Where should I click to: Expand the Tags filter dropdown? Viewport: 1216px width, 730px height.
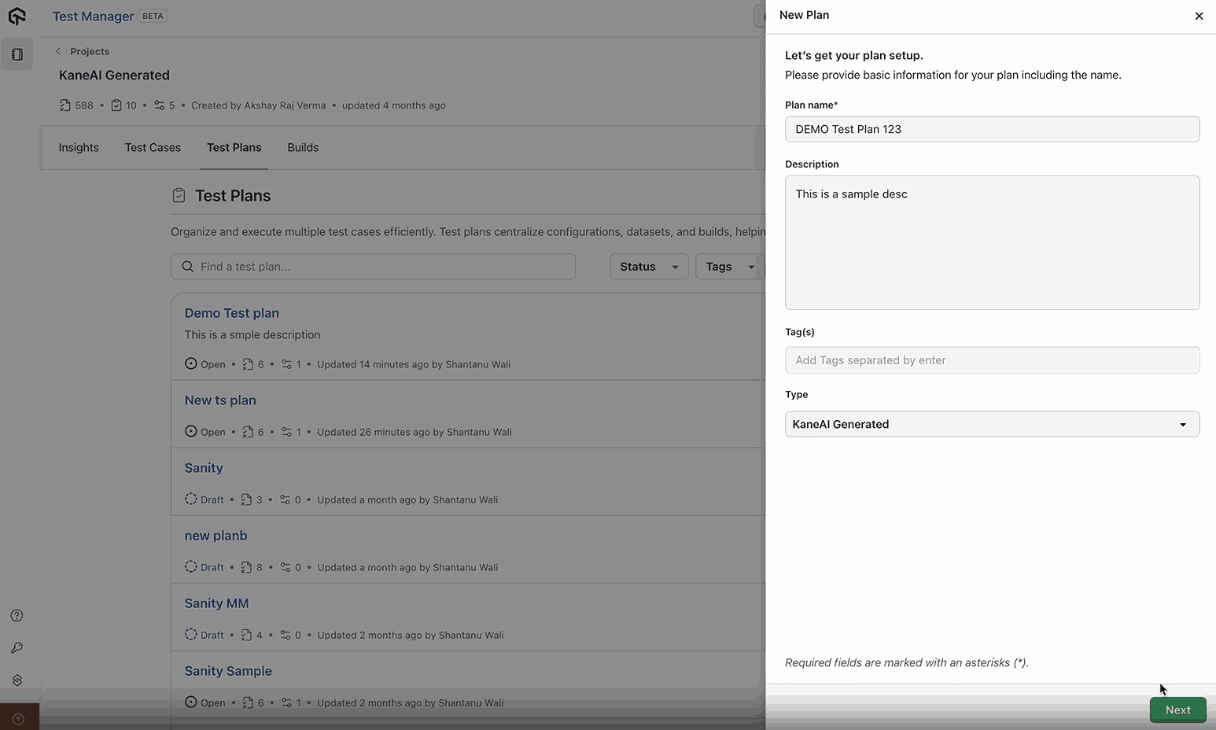pos(728,266)
